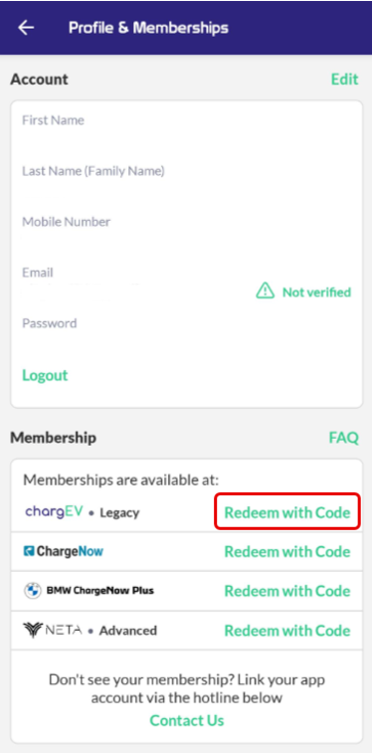Click the BMW ChargeNow Plus logo
The height and width of the screenshot is (753, 372).
click(x=89, y=591)
